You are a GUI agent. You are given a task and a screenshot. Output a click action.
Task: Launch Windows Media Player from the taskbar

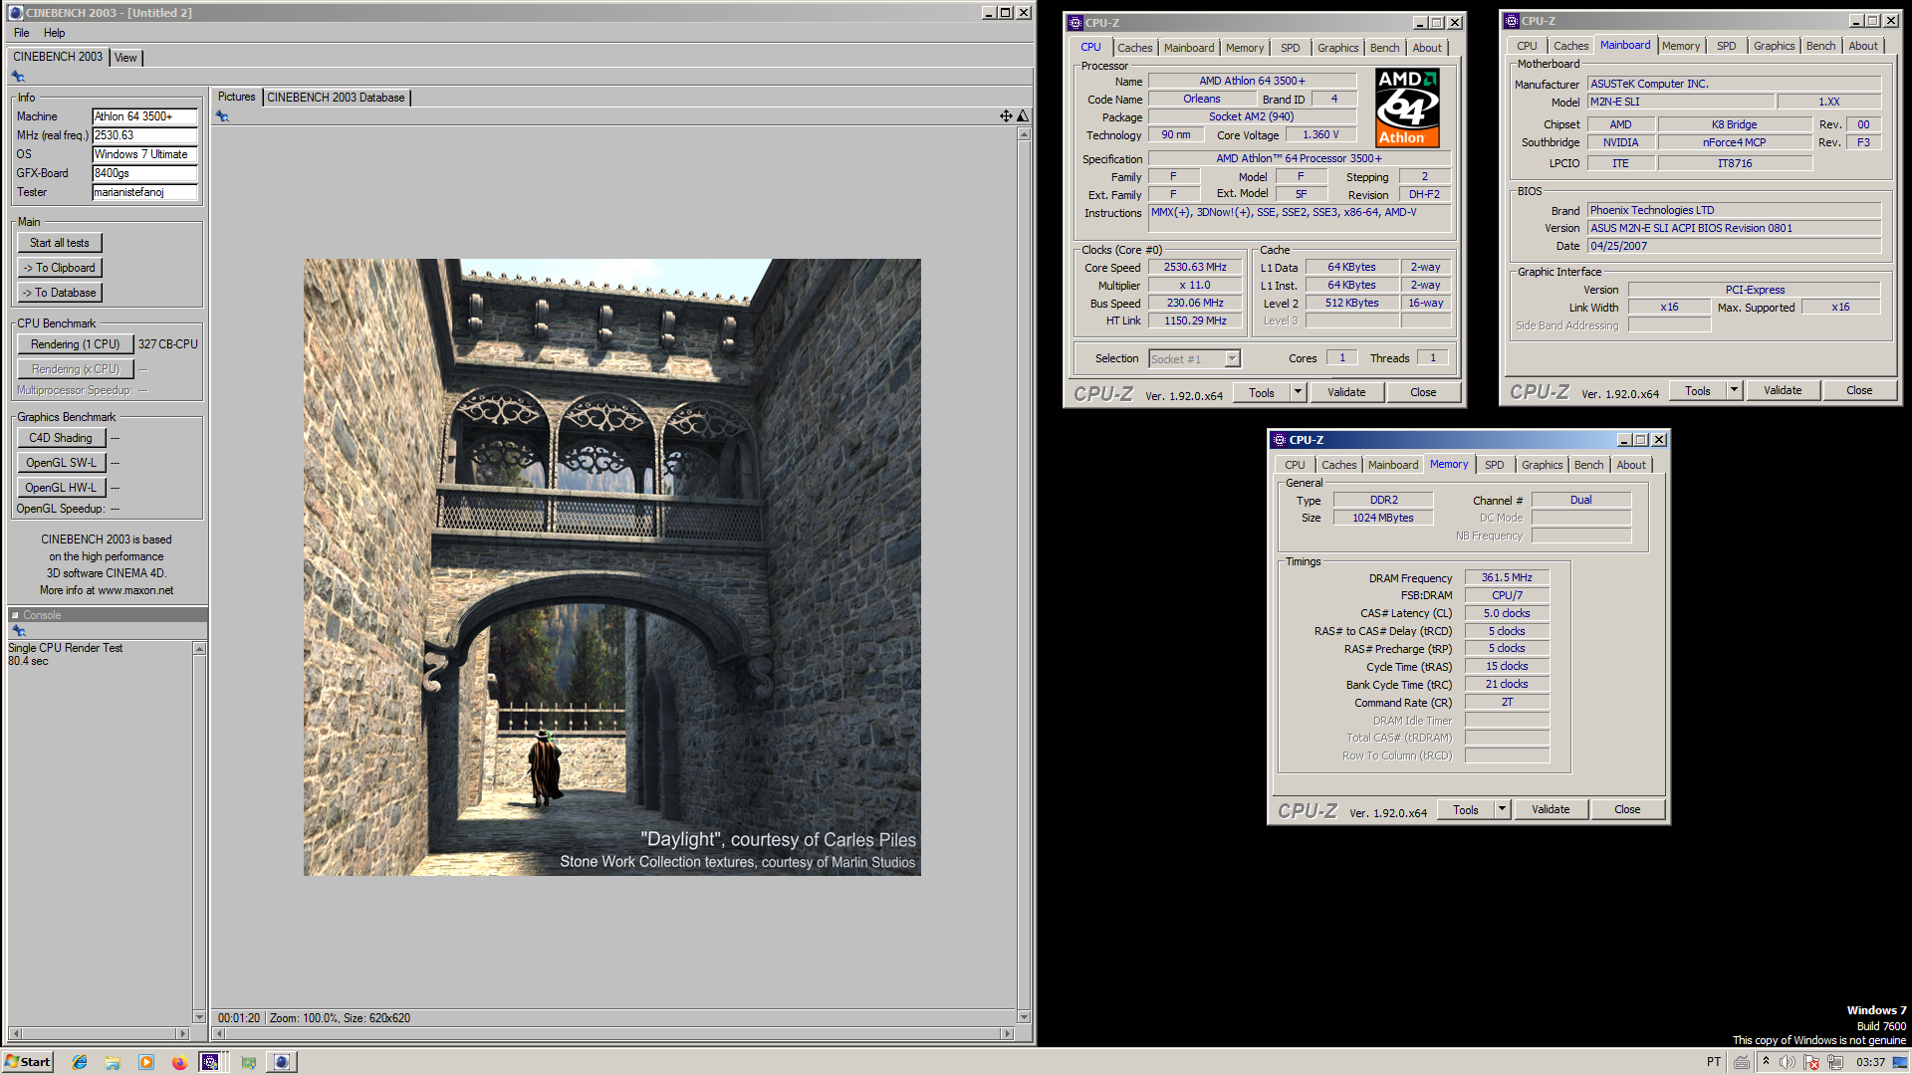(146, 1062)
